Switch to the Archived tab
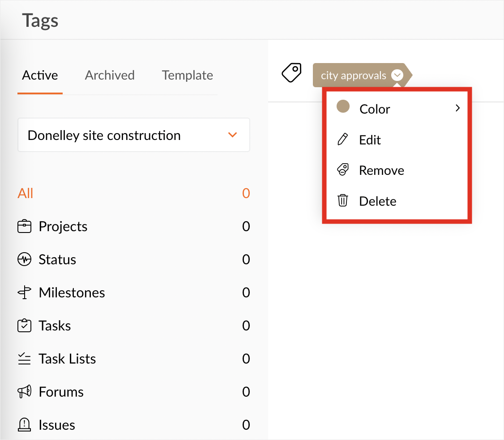The image size is (504, 440). (x=110, y=75)
